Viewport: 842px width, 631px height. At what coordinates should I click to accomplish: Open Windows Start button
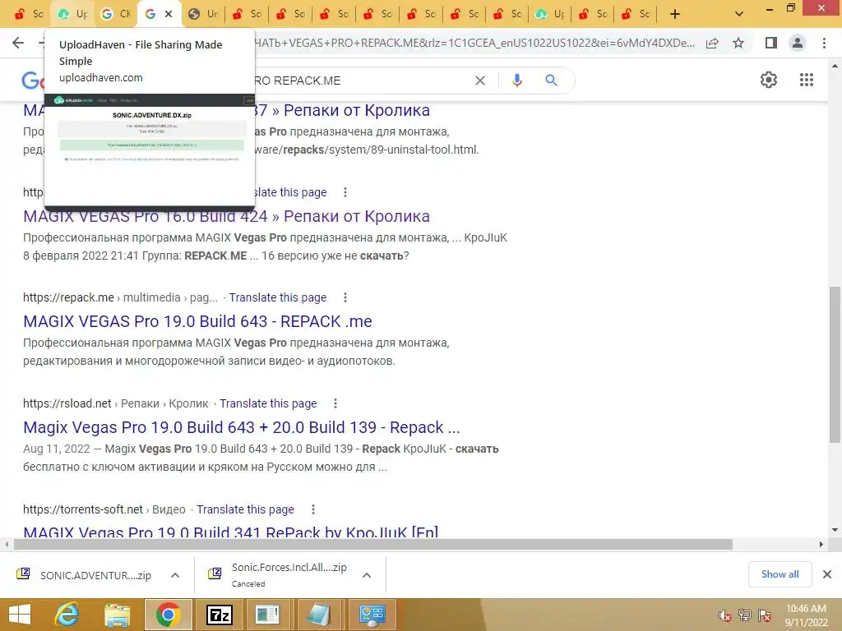click(20, 615)
